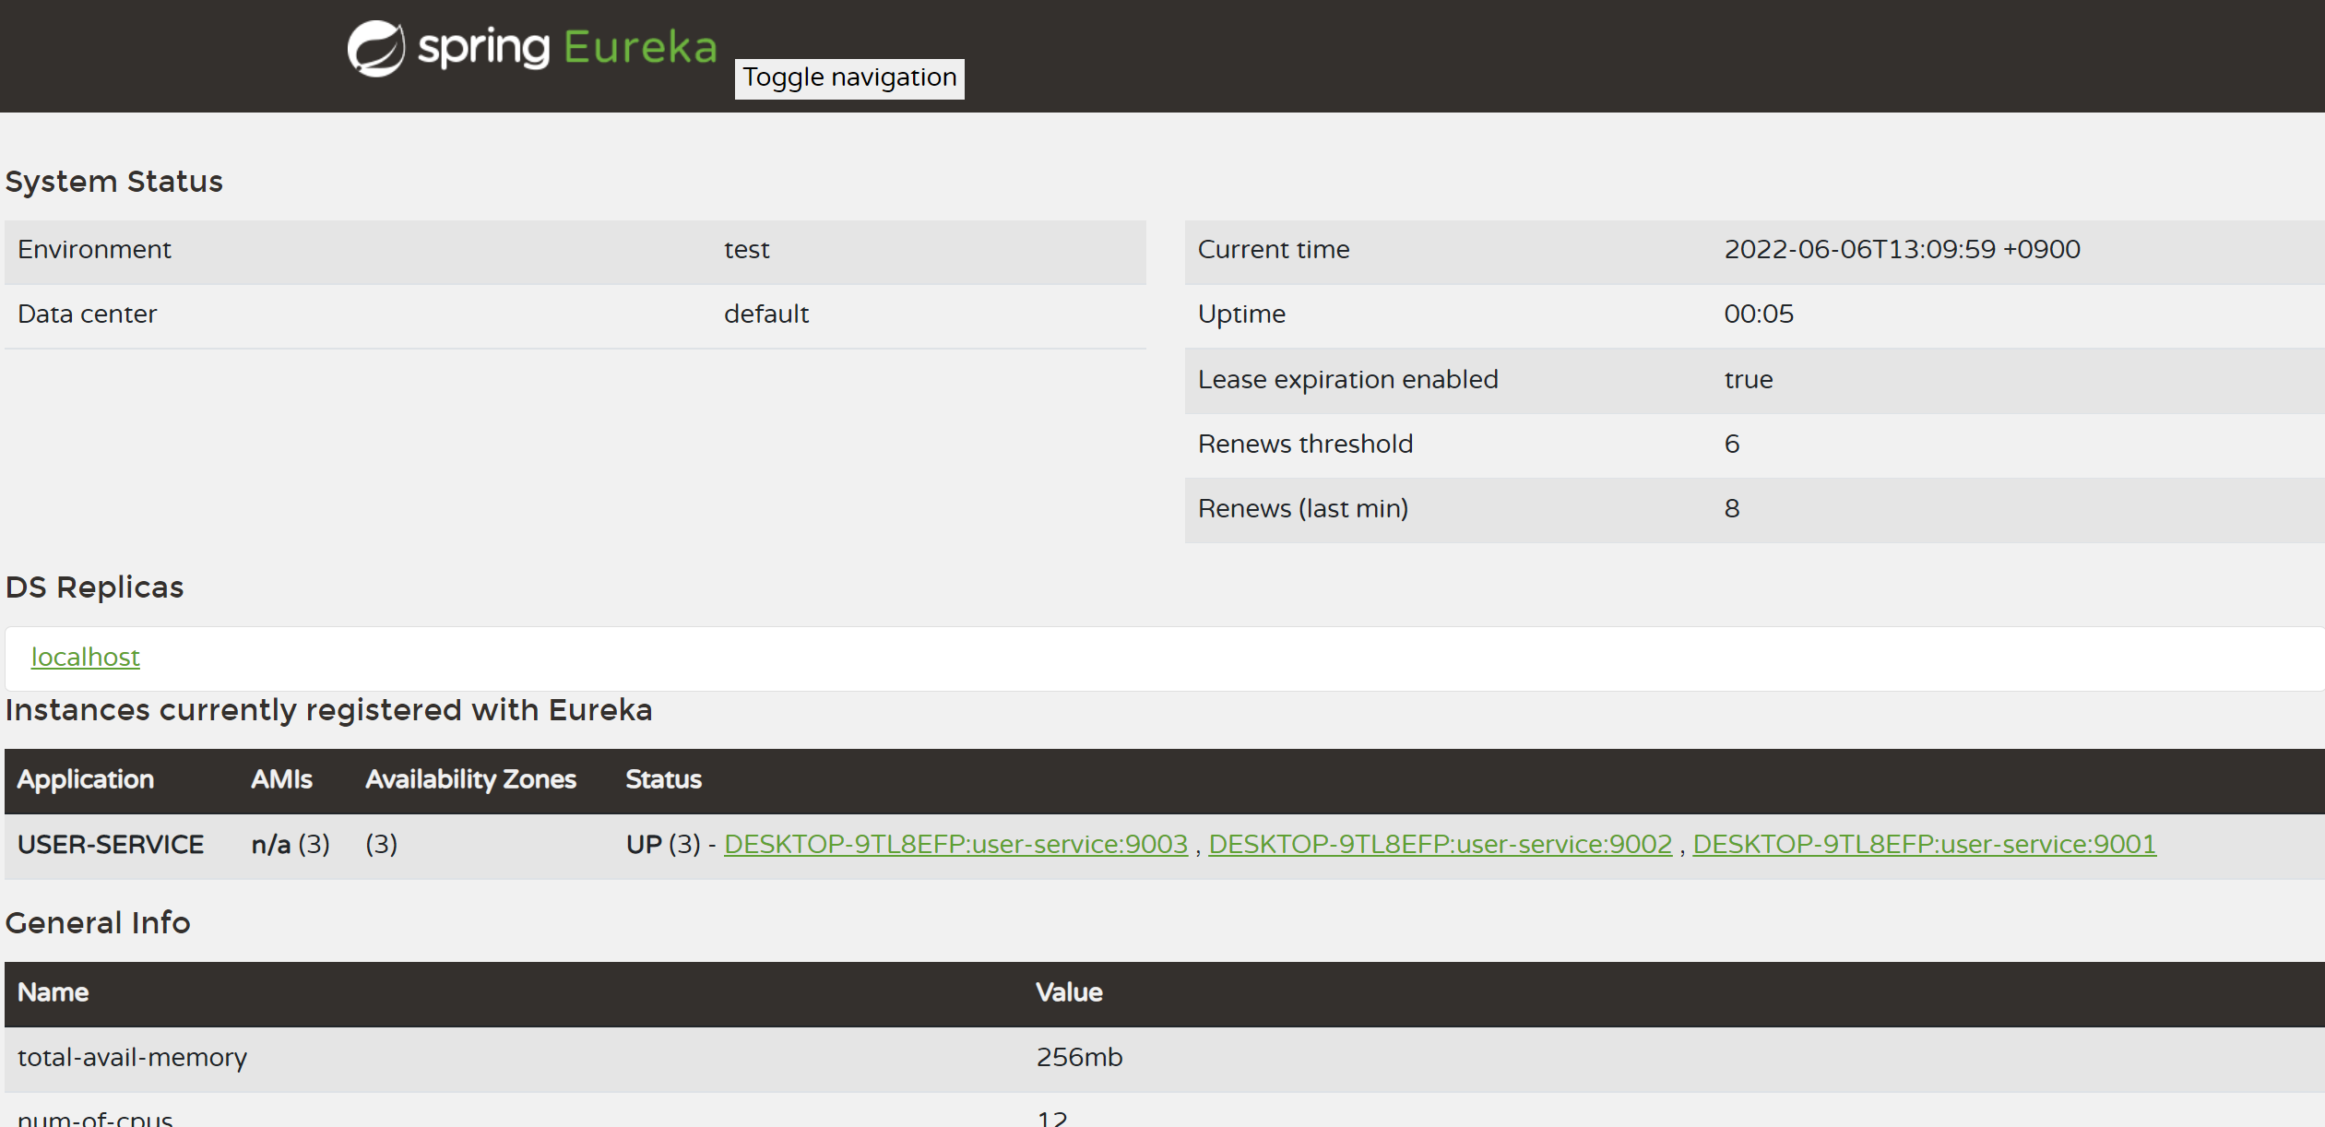Click the AMIs column header
The height and width of the screenshot is (1127, 2325).
(x=281, y=780)
